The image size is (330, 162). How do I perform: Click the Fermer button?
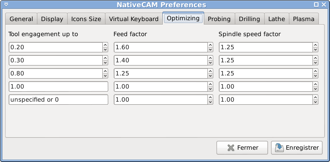242,148
